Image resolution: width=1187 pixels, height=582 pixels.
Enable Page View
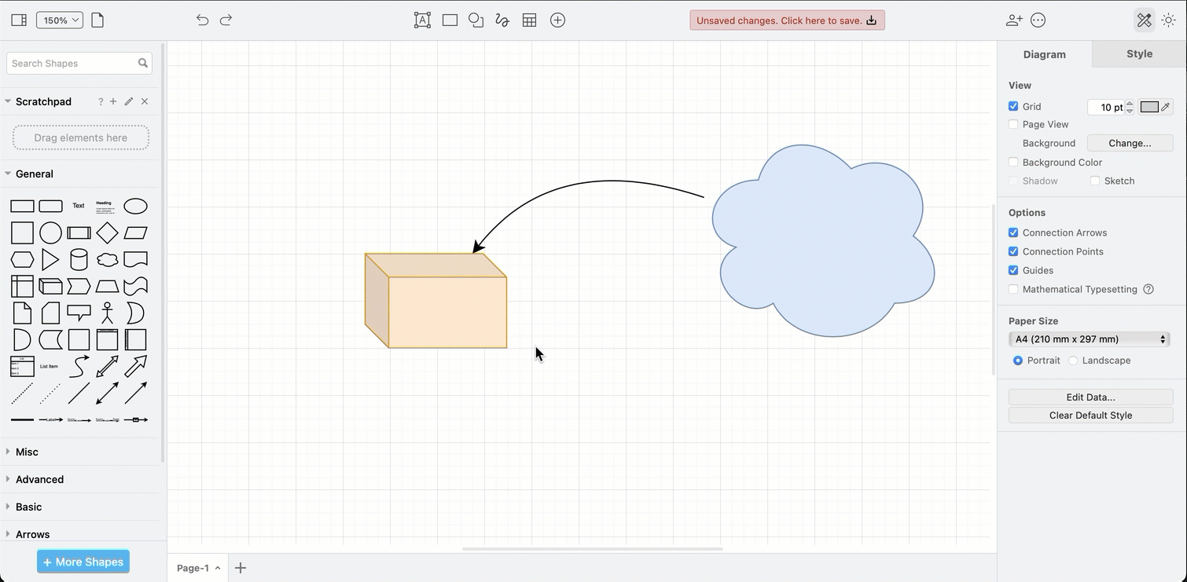pos(1013,124)
